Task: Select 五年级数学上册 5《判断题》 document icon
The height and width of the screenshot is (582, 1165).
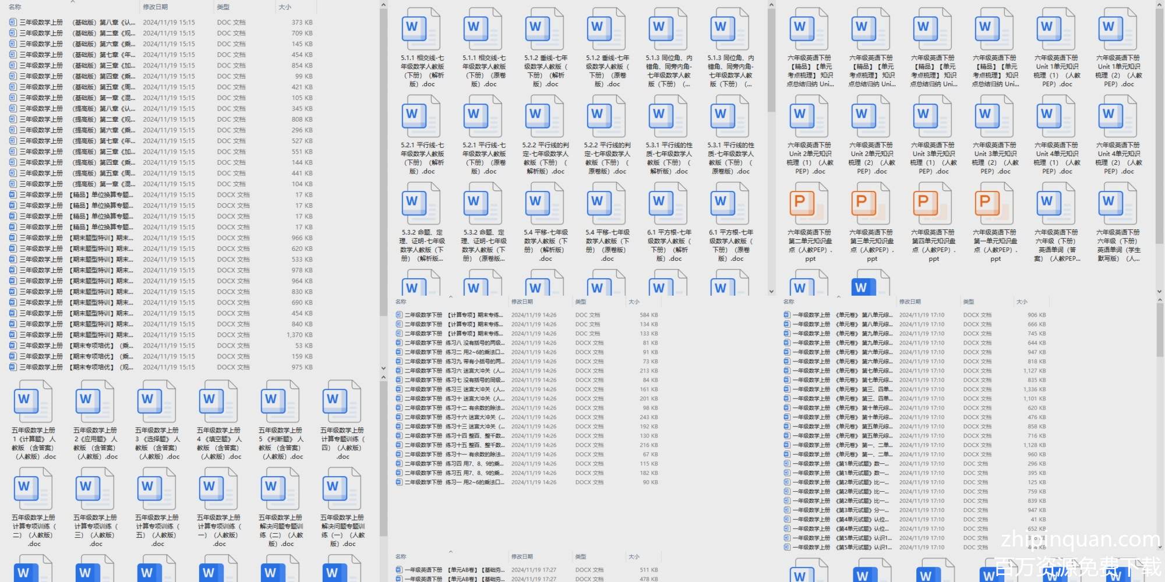Action: (281, 402)
